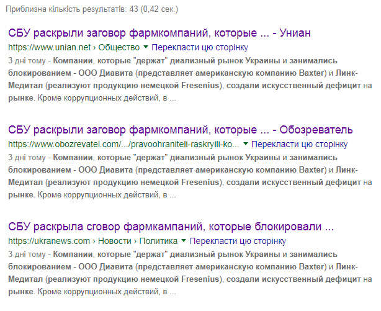Expand dropdown arrow next to obozrevatel.com URL
This screenshot has height=311, width=381.
[x=245, y=144]
